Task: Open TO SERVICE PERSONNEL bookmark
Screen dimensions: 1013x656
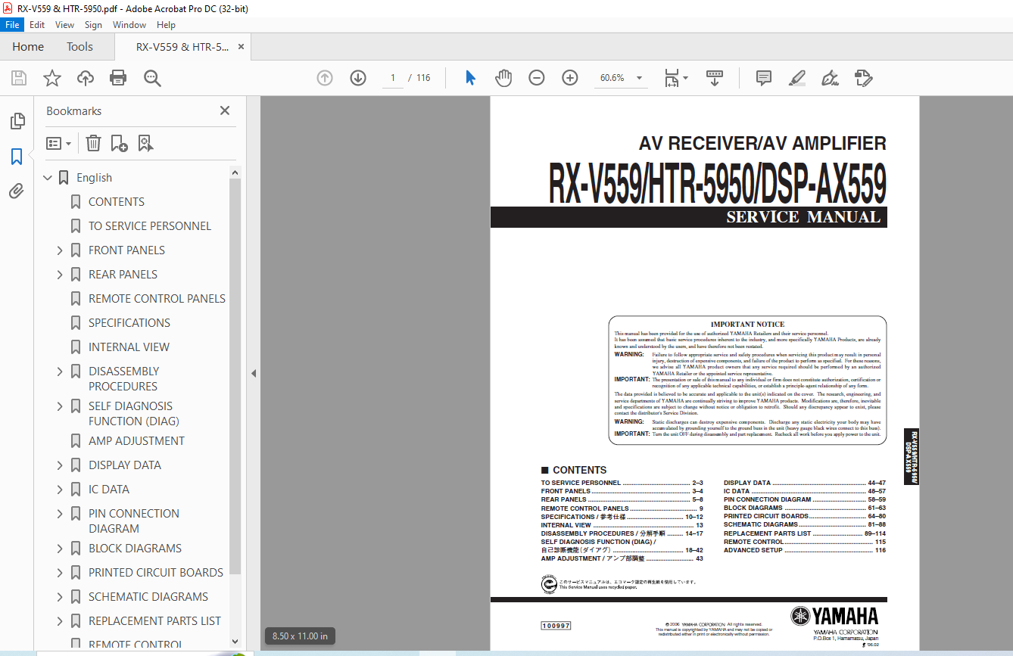Action: coord(150,226)
